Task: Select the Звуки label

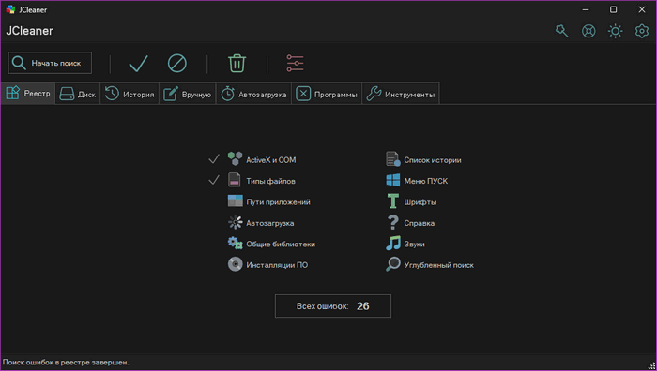Action: coord(415,245)
